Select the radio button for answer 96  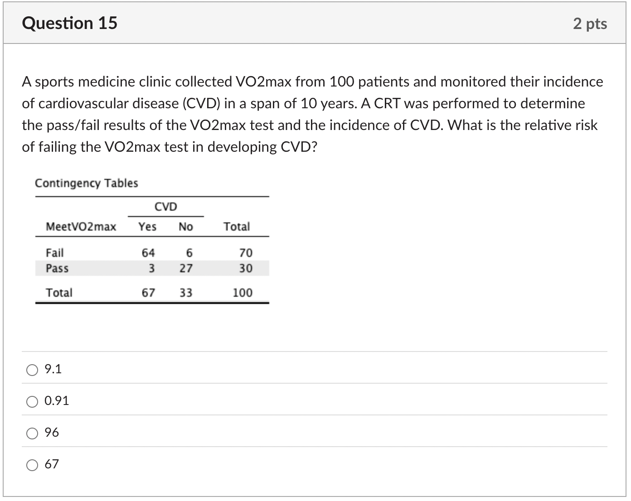click(32, 433)
